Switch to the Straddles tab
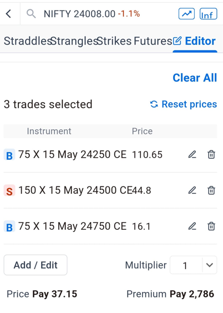The width and height of the screenshot is (223, 313). [28, 41]
